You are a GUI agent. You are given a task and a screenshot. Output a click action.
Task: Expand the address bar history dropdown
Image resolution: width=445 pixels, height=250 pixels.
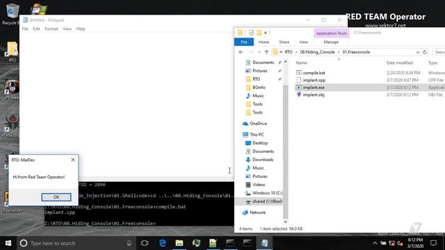click(417, 52)
